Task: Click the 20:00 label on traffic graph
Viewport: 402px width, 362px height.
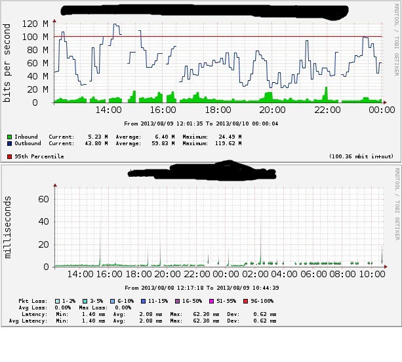Action: [272, 110]
